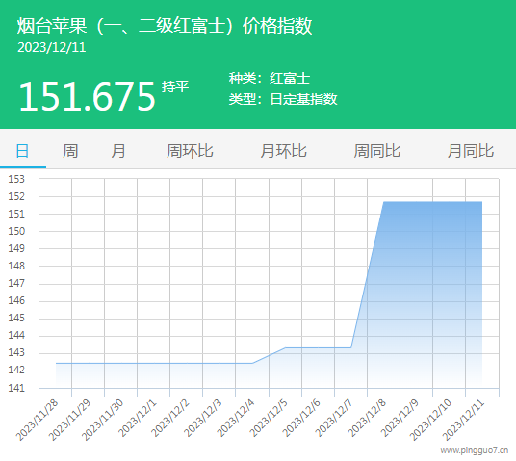Click the 烟台苹果 价格指数 title
The width and height of the screenshot is (516, 461).
(165, 26)
